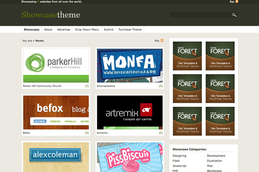Open the Purchase Theme menu item

click(130, 30)
